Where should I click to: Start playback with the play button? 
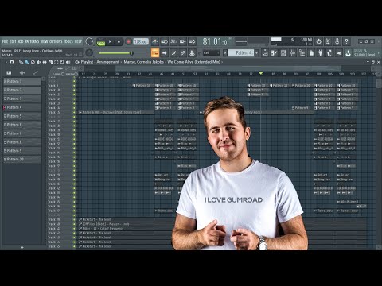(x=110, y=41)
